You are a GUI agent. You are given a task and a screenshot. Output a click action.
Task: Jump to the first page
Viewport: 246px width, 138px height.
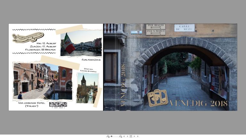coord(124,136)
